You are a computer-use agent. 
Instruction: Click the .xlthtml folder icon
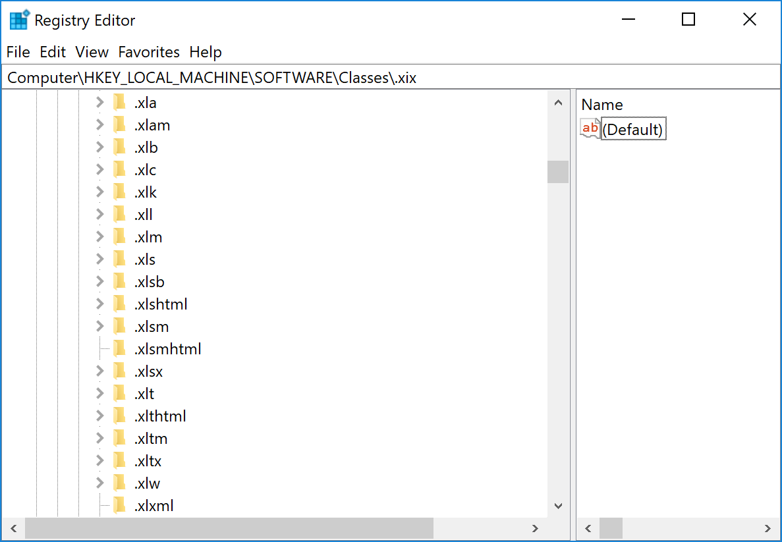click(x=119, y=416)
